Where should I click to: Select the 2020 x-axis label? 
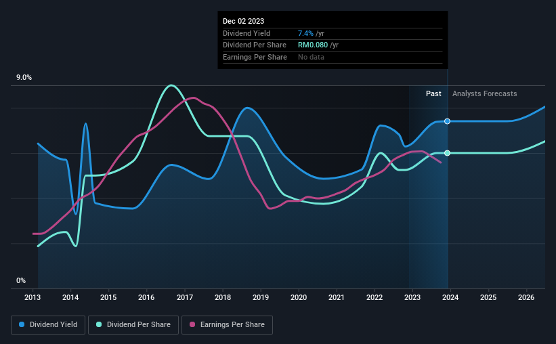(299, 297)
